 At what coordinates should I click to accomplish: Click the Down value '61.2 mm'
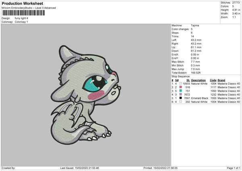coord(196,51)
